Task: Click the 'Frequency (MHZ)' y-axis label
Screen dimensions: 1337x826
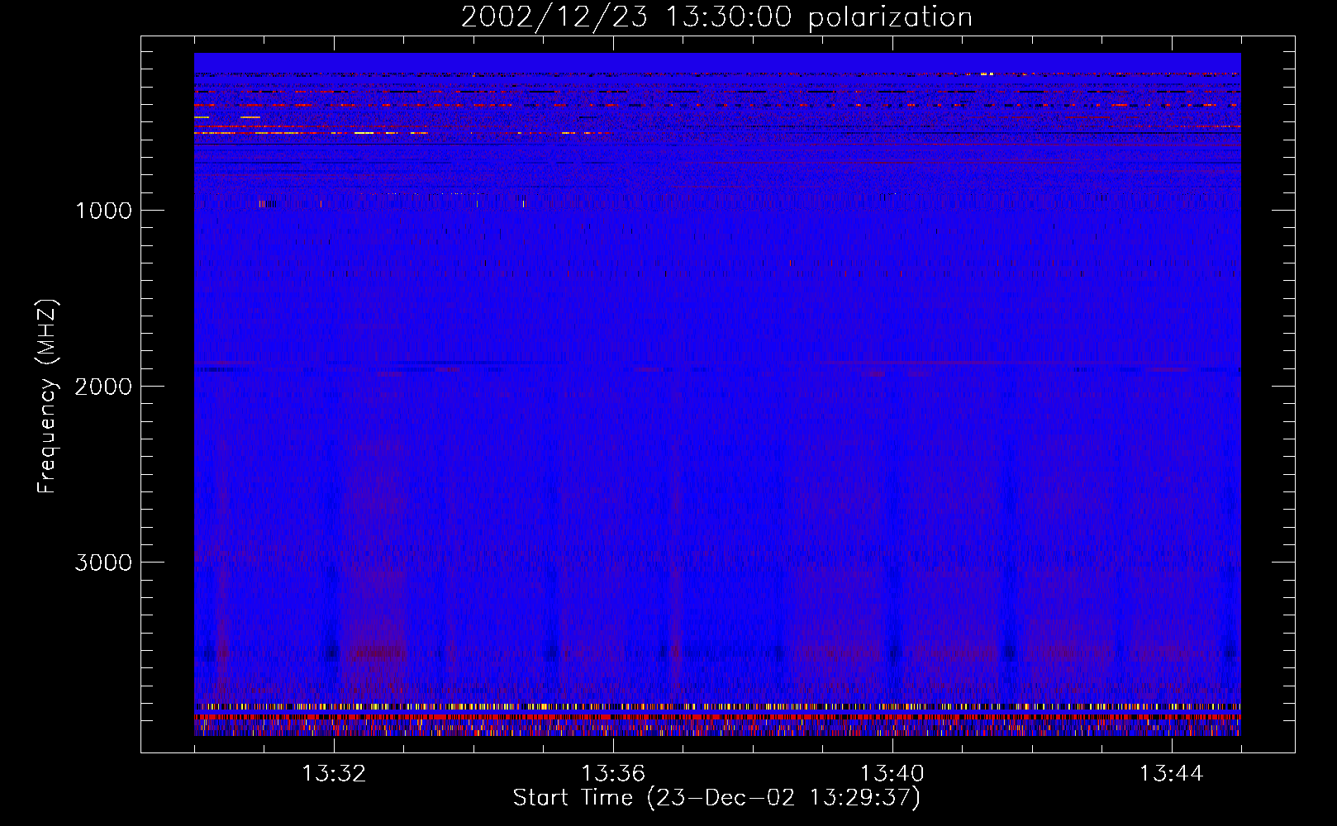Action: click(x=46, y=396)
